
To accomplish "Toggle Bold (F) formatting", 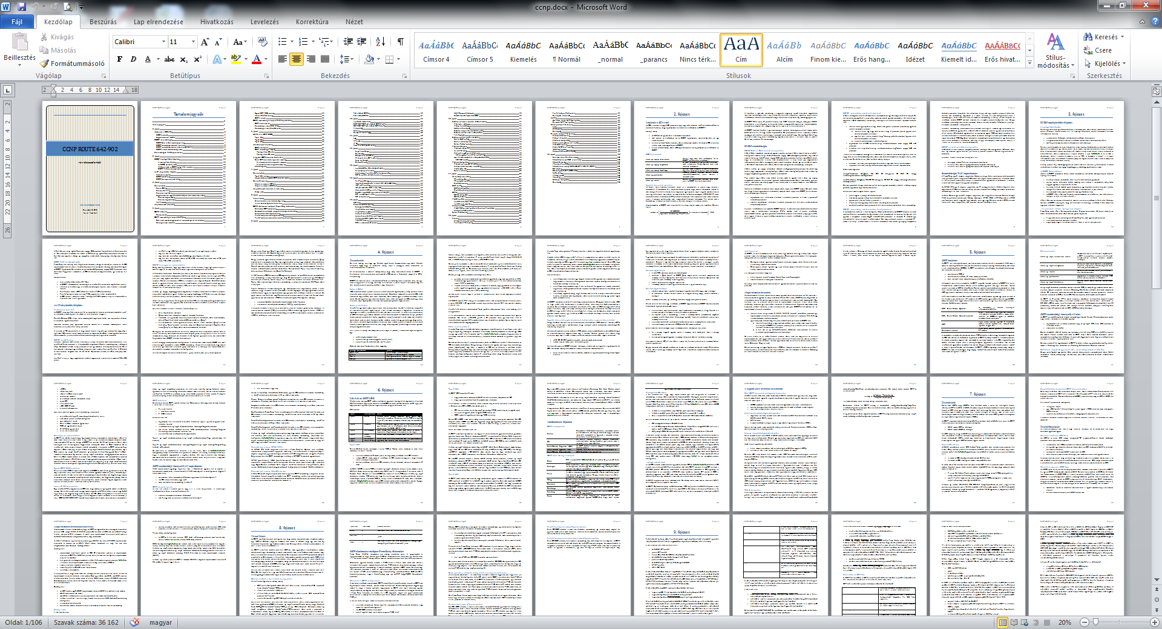I will pyautogui.click(x=119, y=59).
